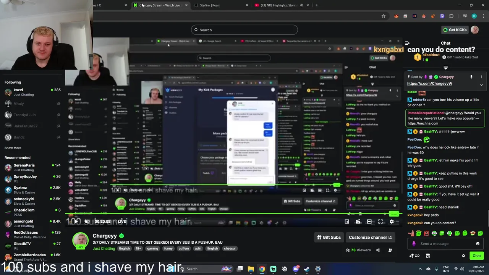Open the SerenaParis recommended channel
This screenshot has height=275, width=489.
tap(32, 167)
